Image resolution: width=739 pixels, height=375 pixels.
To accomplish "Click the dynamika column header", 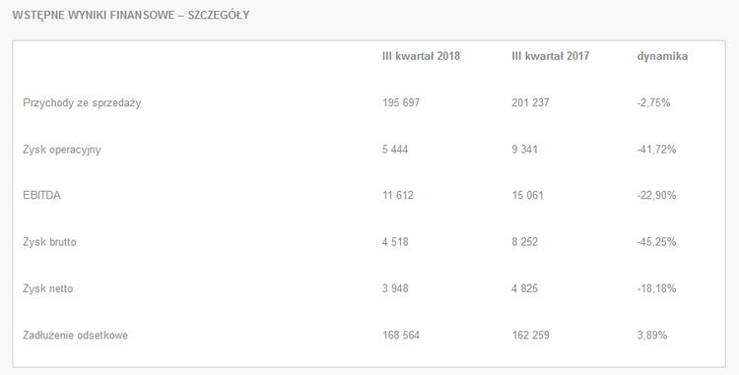I will (662, 56).
